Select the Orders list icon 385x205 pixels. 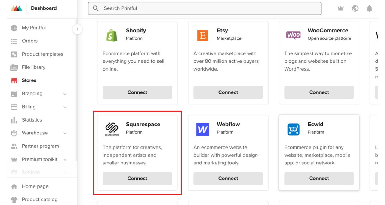(x=14, y=41)
